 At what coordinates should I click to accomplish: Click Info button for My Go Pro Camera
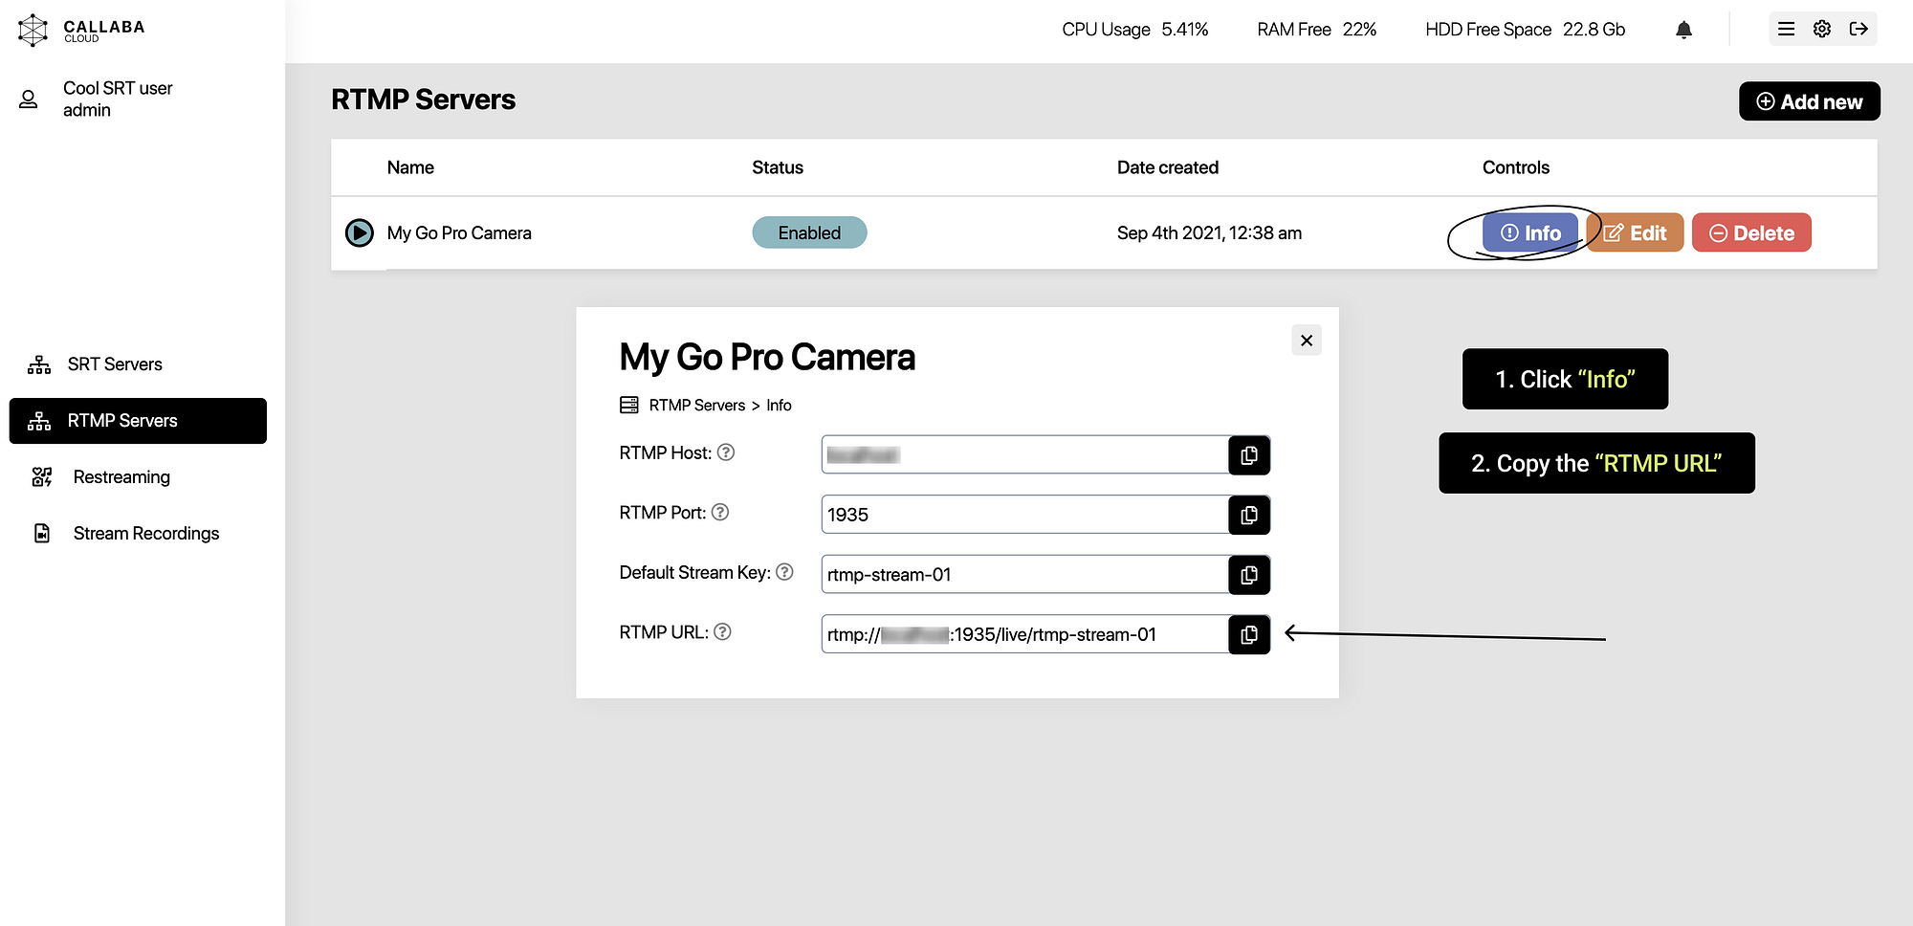(1530, 233)
